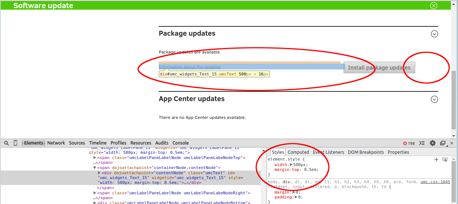
Task: Open the Console panel tab
Action: [x=180, y=143]
